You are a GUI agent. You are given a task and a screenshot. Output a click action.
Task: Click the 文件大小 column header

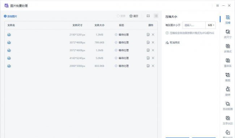[x=99, y=25]
